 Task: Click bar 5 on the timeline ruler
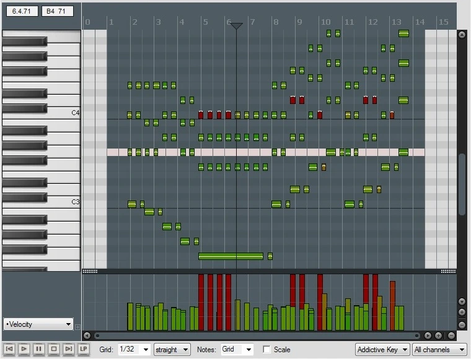pos(206,22)
